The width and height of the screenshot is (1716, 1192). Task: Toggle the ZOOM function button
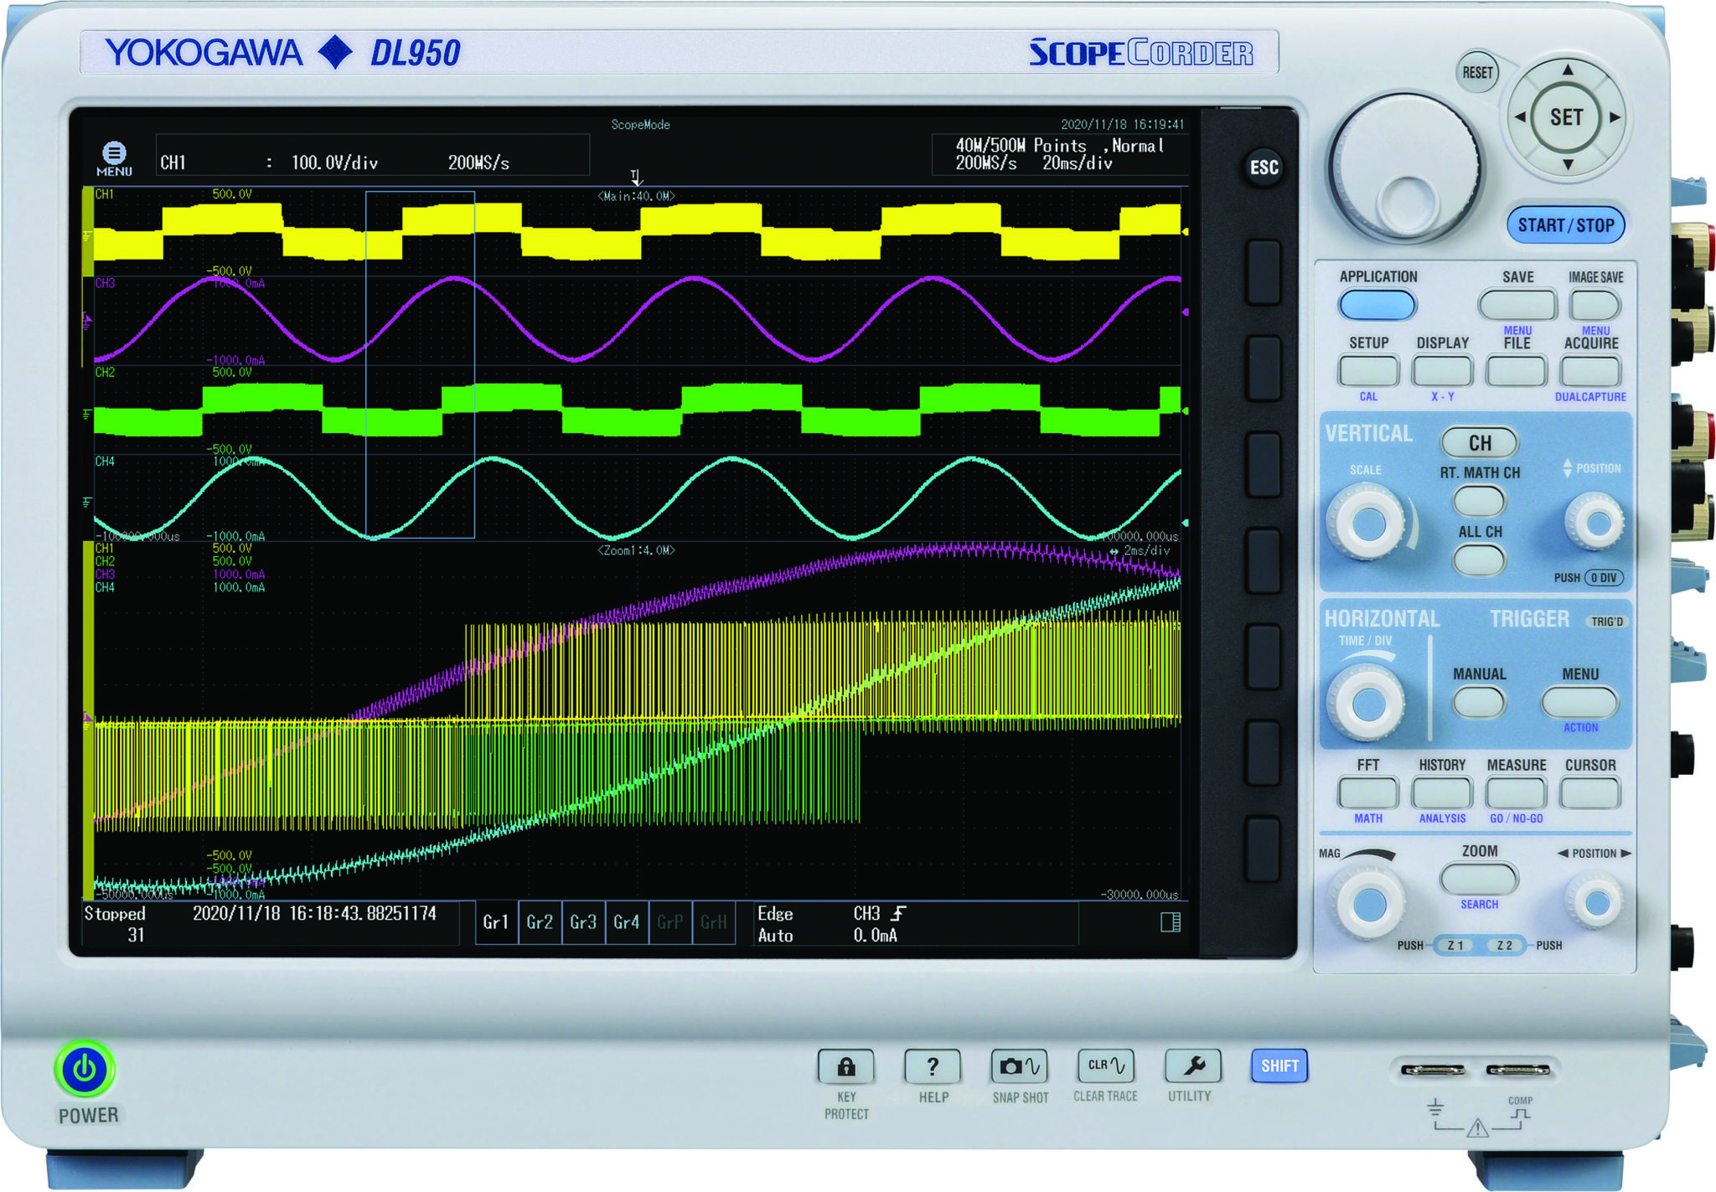(x=1477, y=879)
